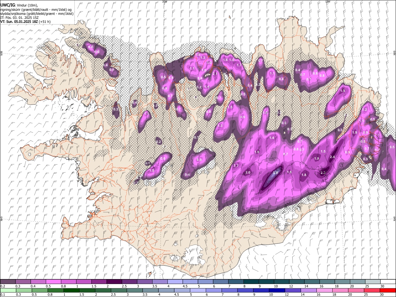This screenshot has height=297, width=396.
Task: Click the lightest green 0.1 swatch in lower legend
Action: [8, 290]
